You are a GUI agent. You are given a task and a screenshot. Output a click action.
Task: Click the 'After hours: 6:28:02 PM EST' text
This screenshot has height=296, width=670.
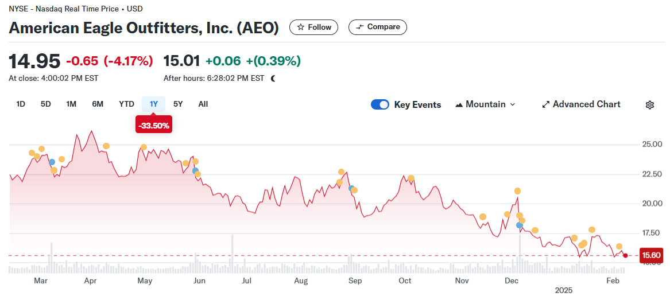(x=214, y=78)
